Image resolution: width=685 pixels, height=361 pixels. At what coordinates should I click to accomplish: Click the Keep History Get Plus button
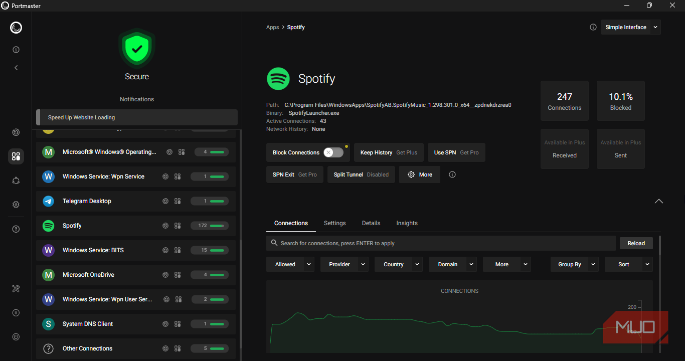click(x=389, y=152)
